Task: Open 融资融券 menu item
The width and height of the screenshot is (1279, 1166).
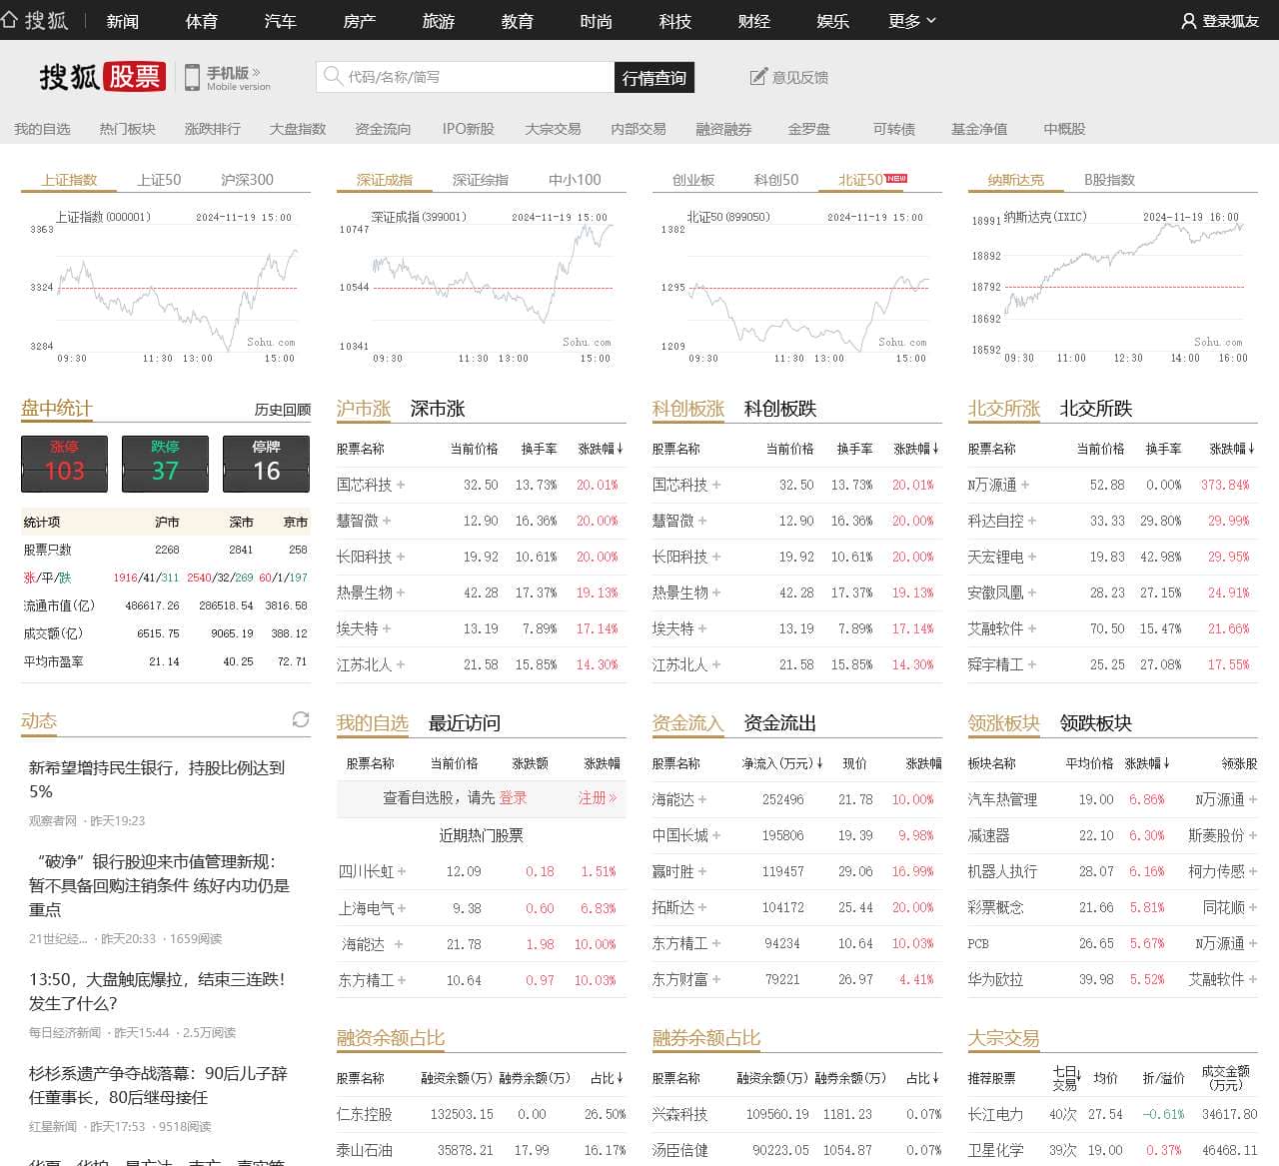Action: point(723,129)
